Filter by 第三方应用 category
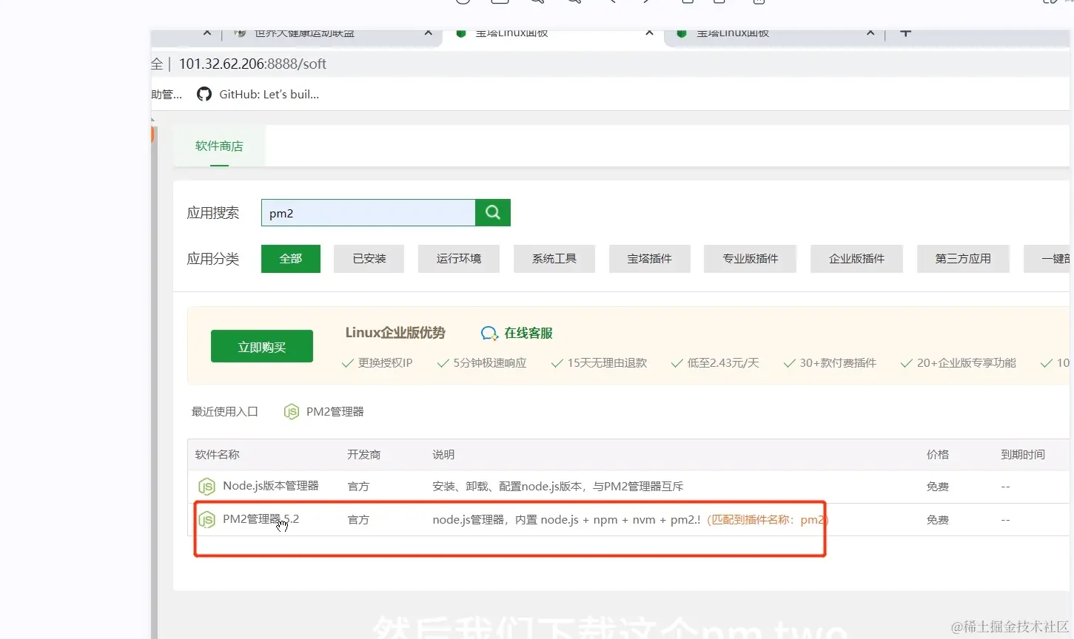1074x639 pixels. click(x=963, y=259)
